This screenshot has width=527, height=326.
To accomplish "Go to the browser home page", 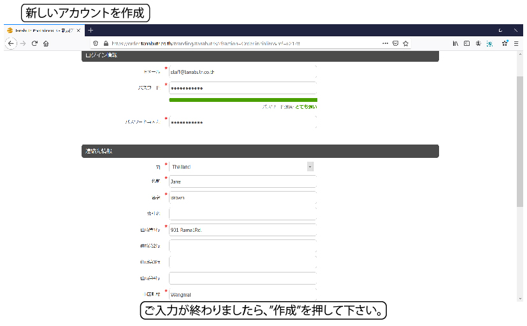I will [46, 43].
